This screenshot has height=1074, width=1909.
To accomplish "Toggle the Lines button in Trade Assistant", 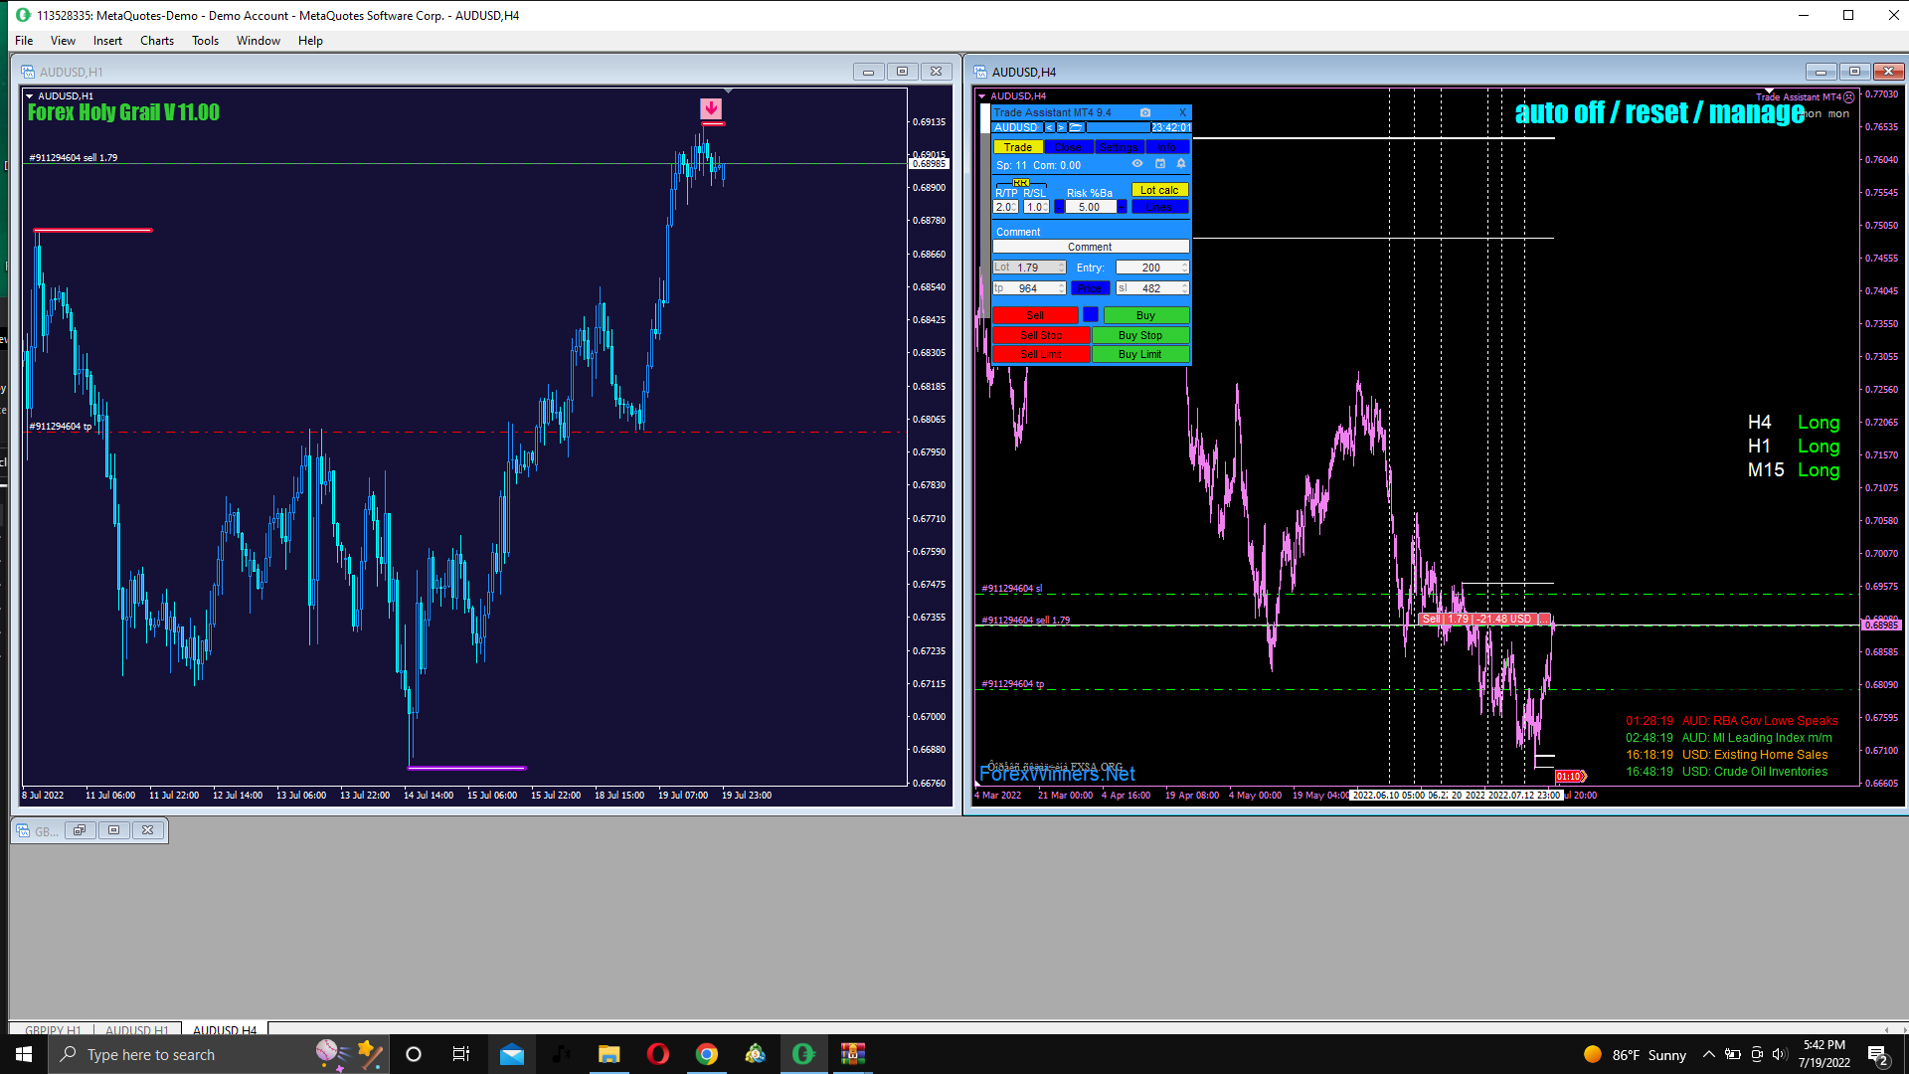I will click(1159, 207).
